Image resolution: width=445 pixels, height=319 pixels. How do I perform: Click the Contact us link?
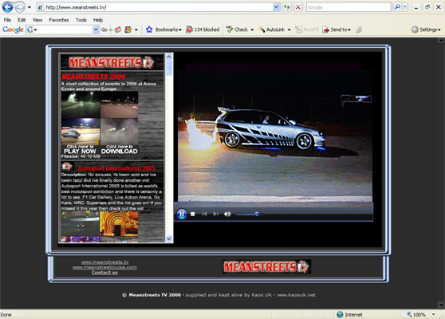(x=104, y=273)
